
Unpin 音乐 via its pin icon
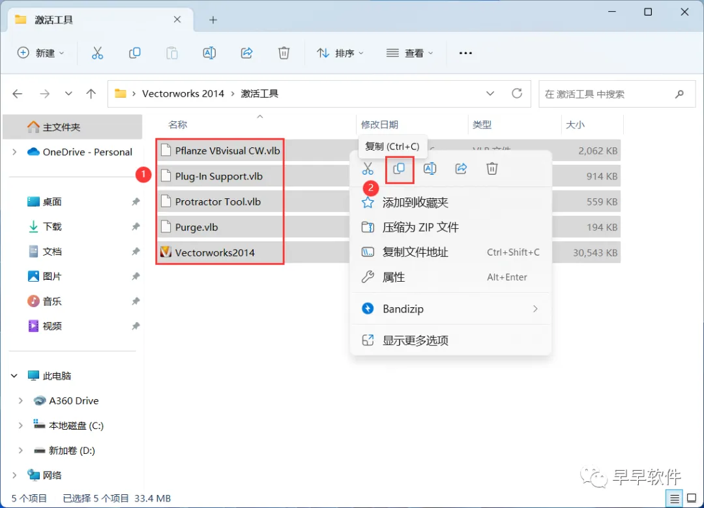point(136,301)
